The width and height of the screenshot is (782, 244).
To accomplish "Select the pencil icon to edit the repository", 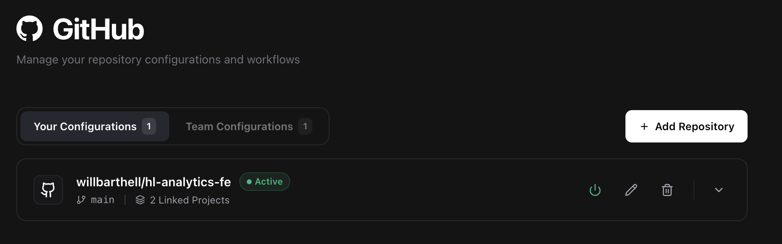I will pyautogui.click(x=631, y=190).
